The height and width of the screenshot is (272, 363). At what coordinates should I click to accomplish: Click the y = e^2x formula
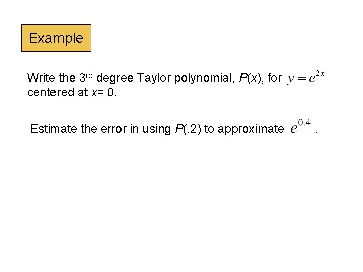[x=305, y=78]
